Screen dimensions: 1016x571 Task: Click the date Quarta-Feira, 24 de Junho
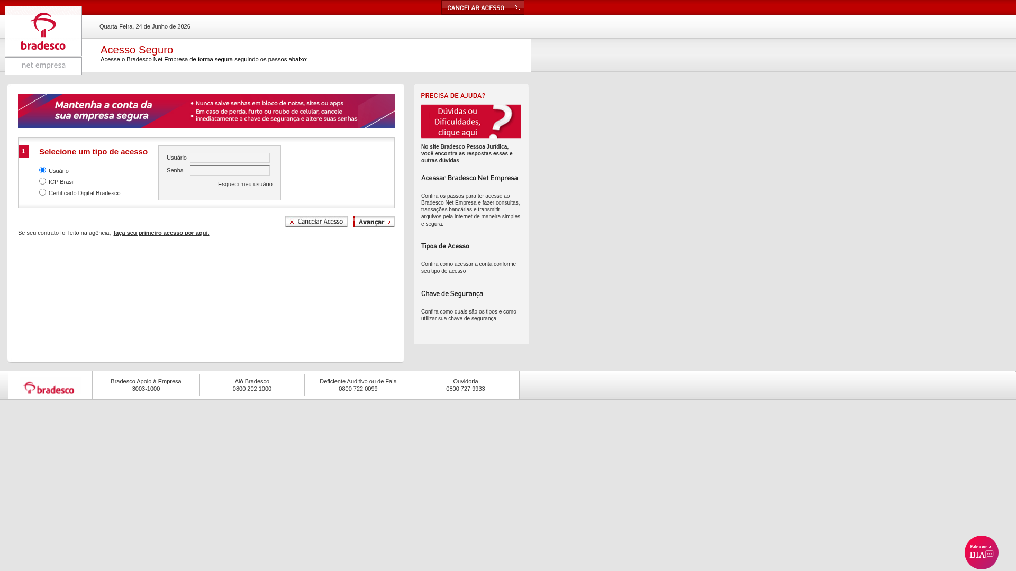click(x=145, y=26)
